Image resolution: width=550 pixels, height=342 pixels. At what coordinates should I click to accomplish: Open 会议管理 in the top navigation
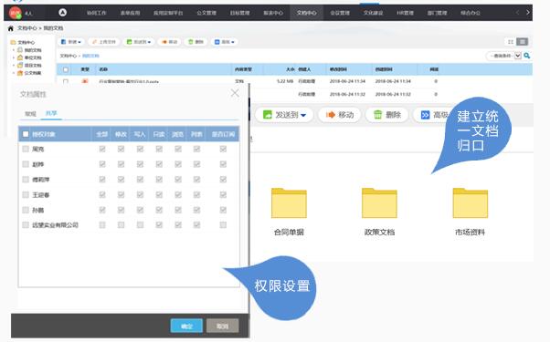pyautogui.click(x=340, y=13)
